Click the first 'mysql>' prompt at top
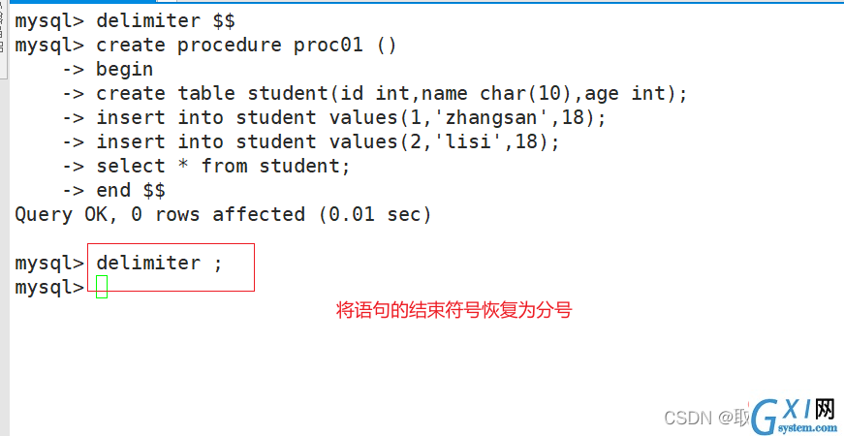The image size is (844, 436). 49,21
